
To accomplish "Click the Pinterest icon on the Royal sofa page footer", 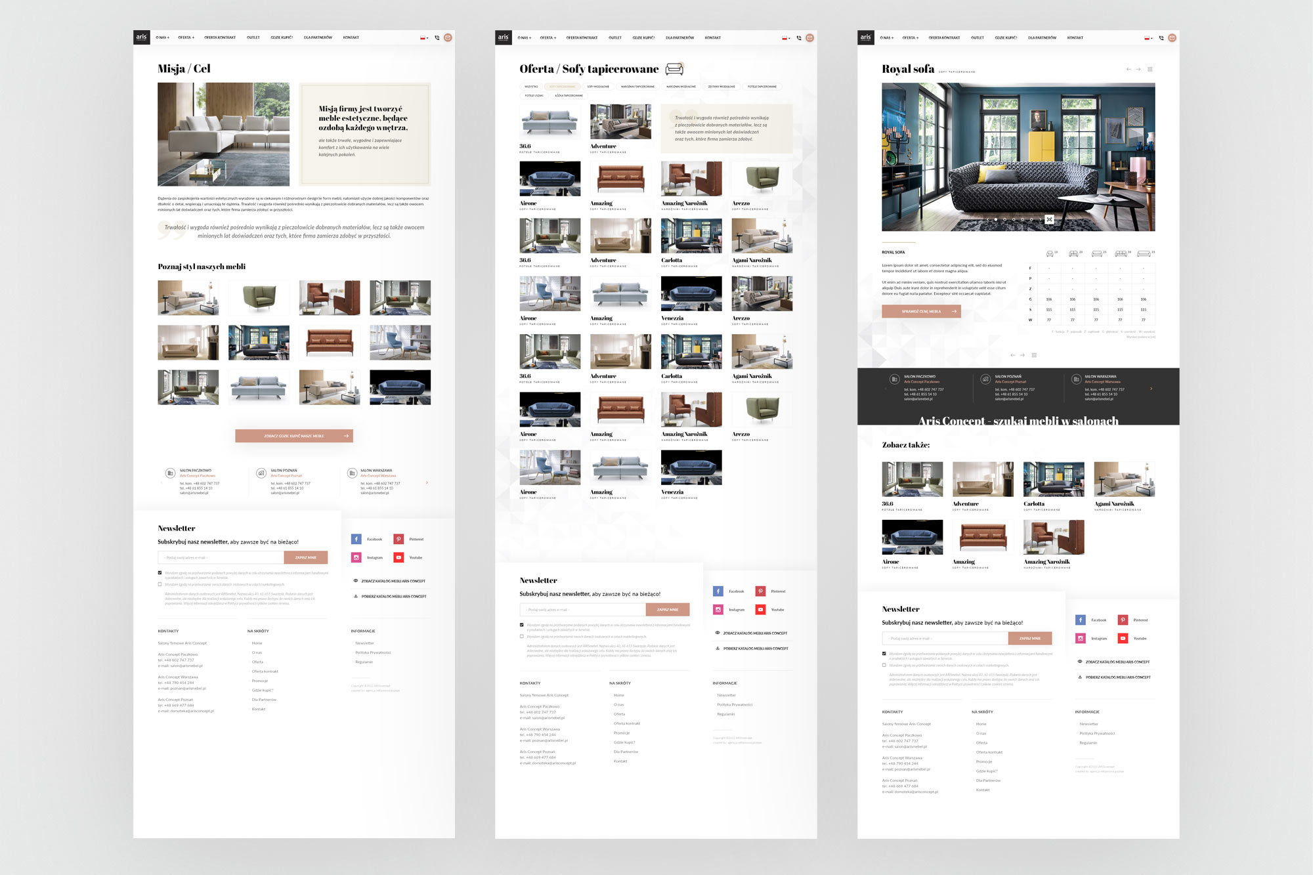I will 1123,620.
